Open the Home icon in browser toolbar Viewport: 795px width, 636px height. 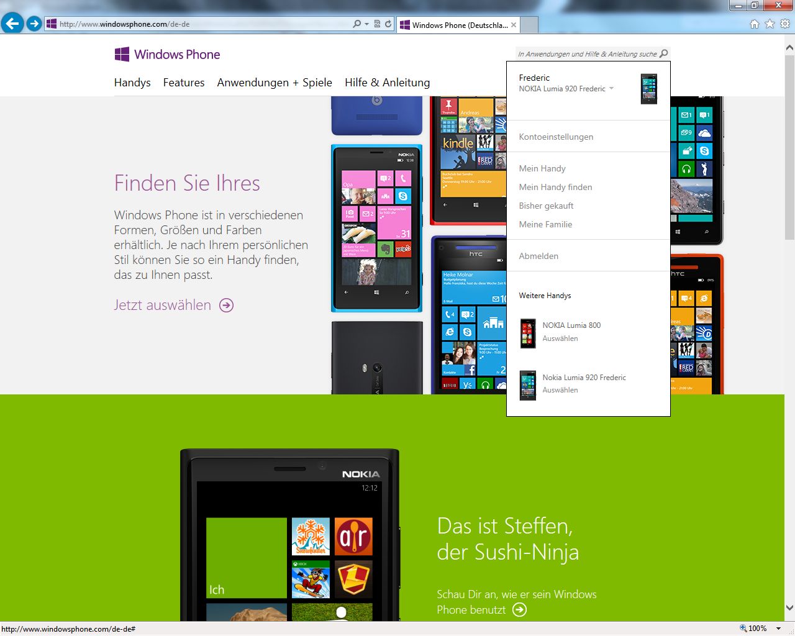click(754, 24)
